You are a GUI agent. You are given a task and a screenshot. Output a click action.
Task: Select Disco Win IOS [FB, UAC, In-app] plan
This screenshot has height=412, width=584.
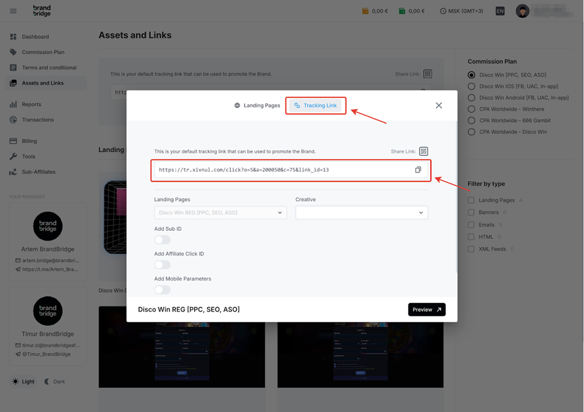click(x=472, y=86)
